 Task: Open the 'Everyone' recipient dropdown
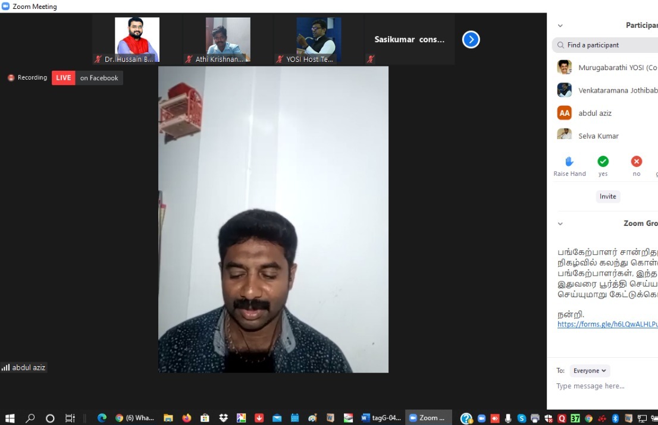tap(590, 370)
